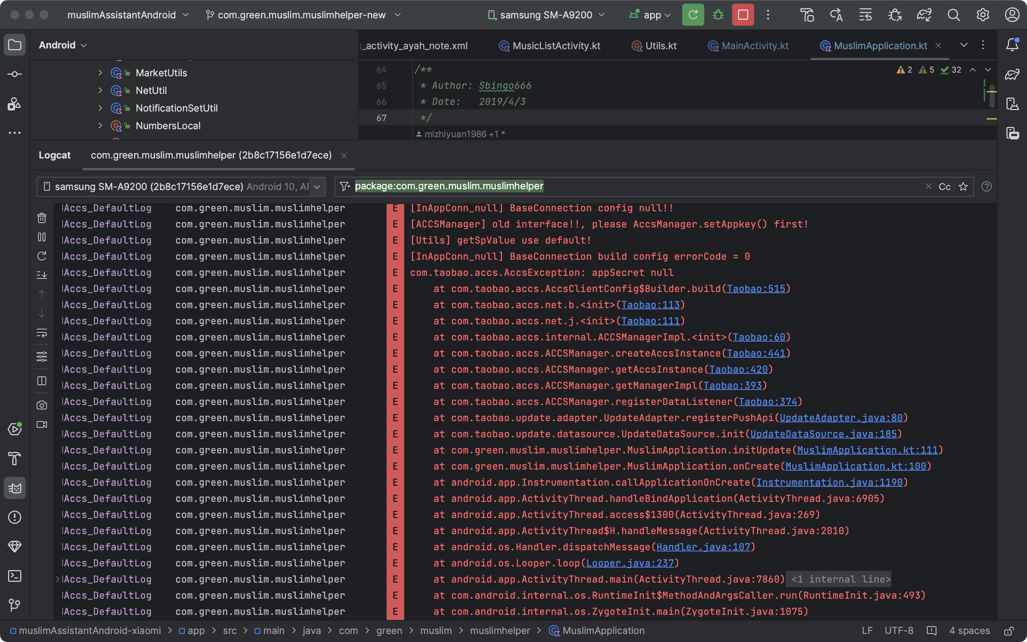1027x642 pixels.
Task: Open the Android project view dropdown
Action: click(63, 45)
